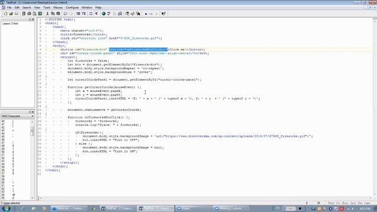Toggle visible spaces paragraph mark icon

[x=97, y=14]
